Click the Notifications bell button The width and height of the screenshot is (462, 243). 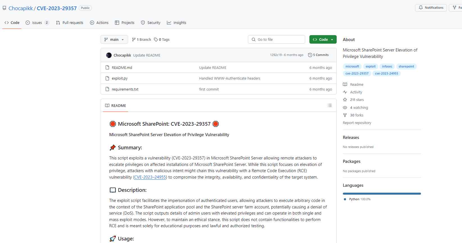pyautogui.click(x=431, y=8)
